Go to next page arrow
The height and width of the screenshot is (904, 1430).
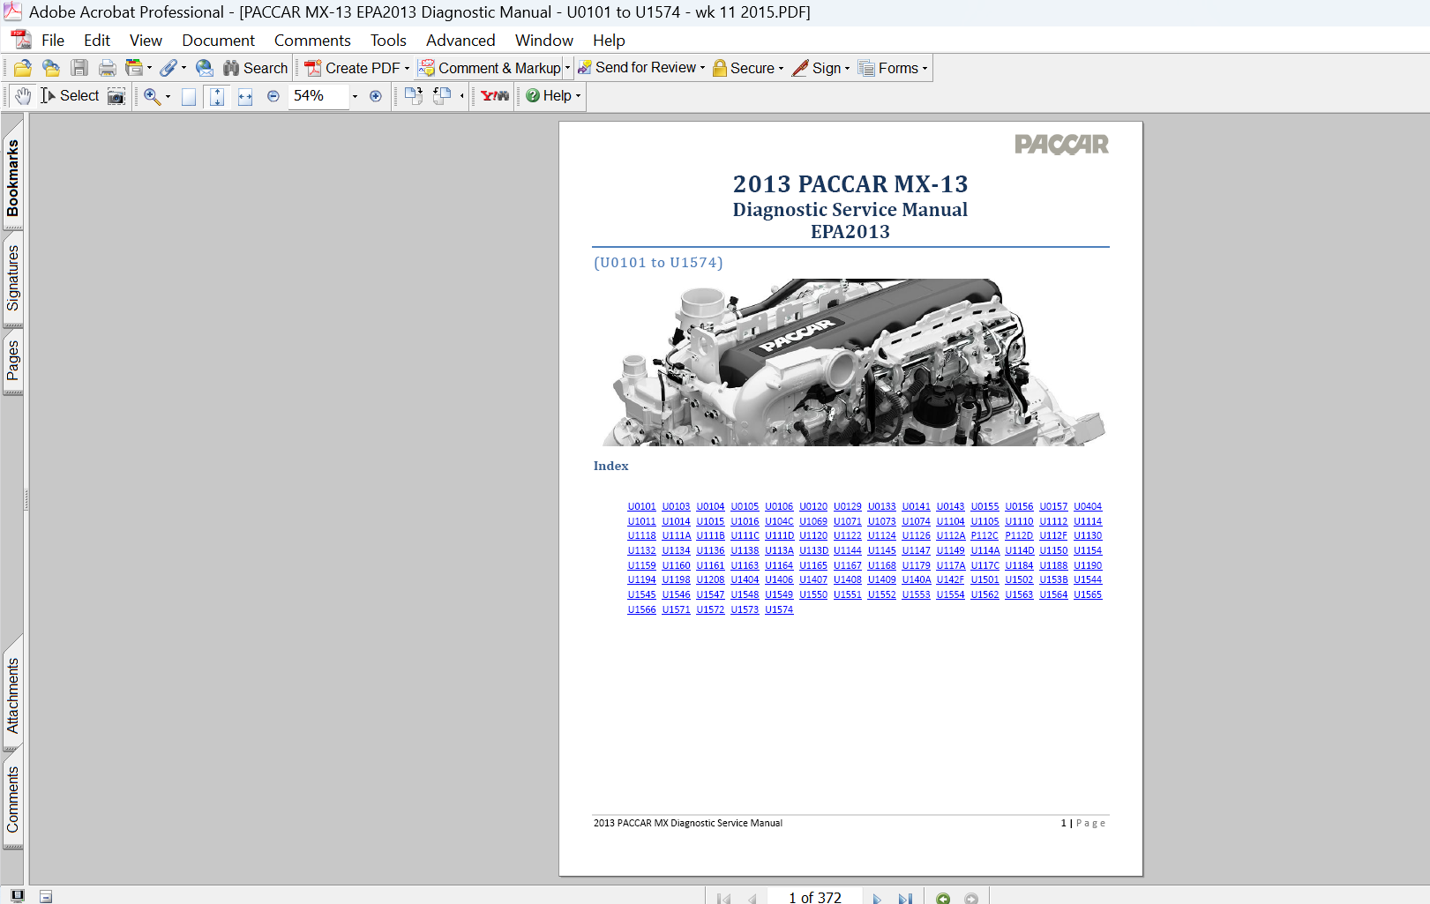pyautogui.click(x=877, y=898)
